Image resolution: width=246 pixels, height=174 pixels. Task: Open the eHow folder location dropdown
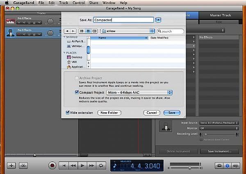pyautogui.click(x=128, y=31)
